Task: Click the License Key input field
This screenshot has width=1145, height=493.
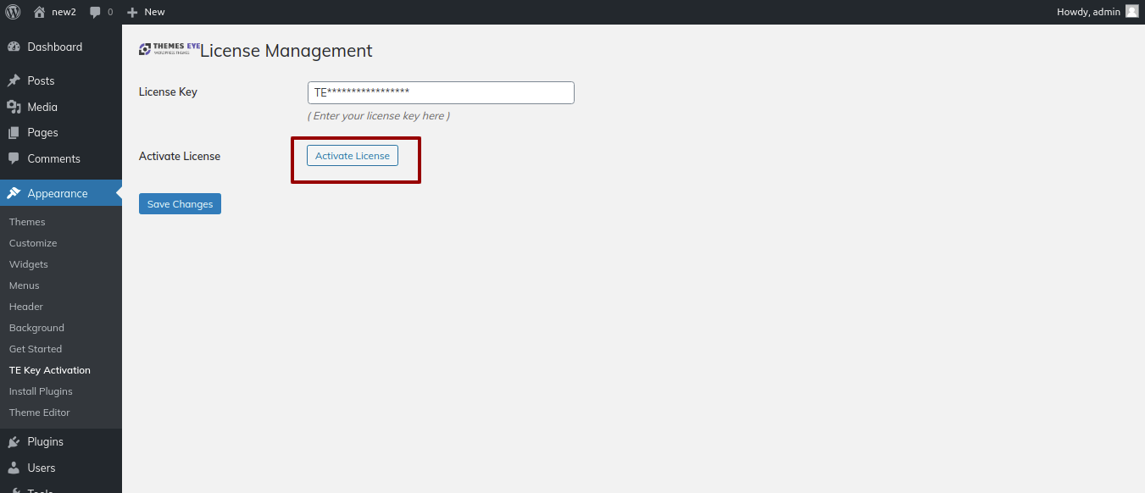Action: [441, 92]
